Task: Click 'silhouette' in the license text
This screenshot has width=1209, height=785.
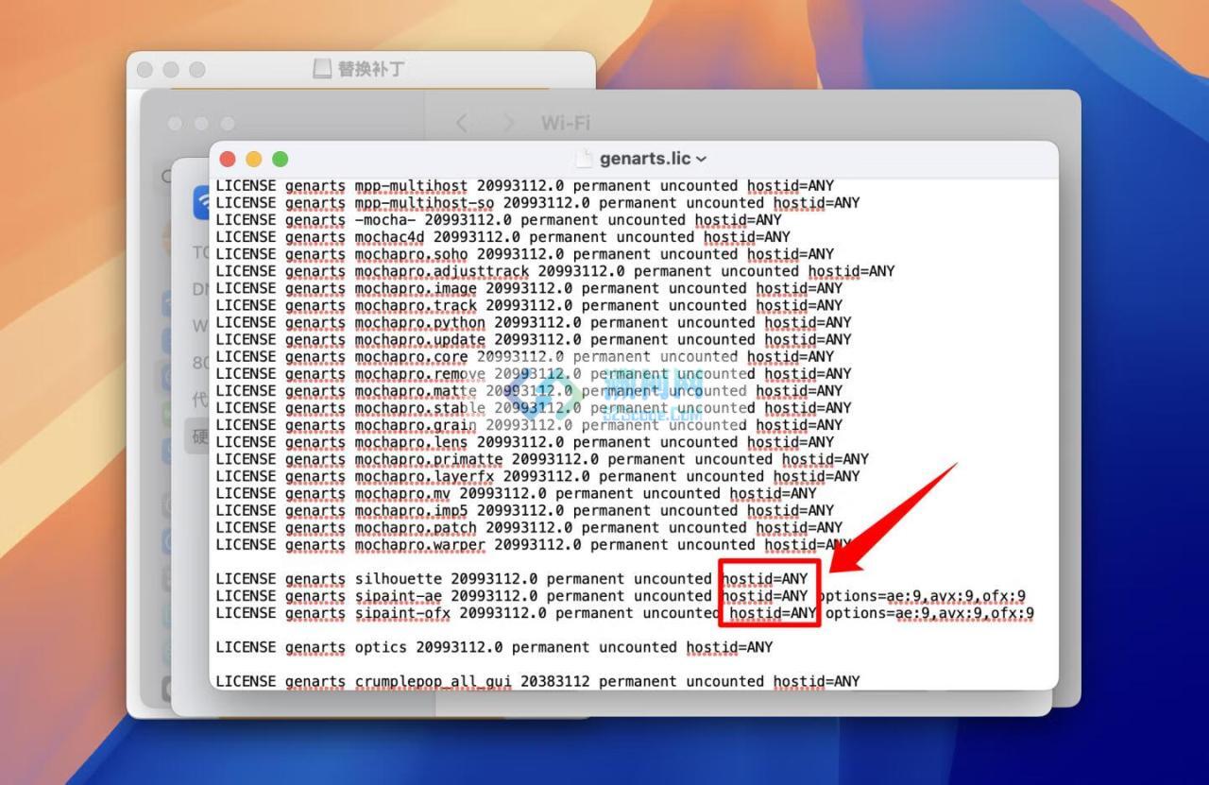Action: (399, 578)
